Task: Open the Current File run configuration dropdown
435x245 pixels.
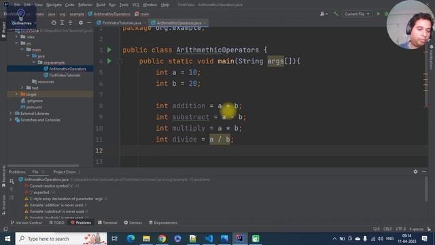Action: [357, 14]
